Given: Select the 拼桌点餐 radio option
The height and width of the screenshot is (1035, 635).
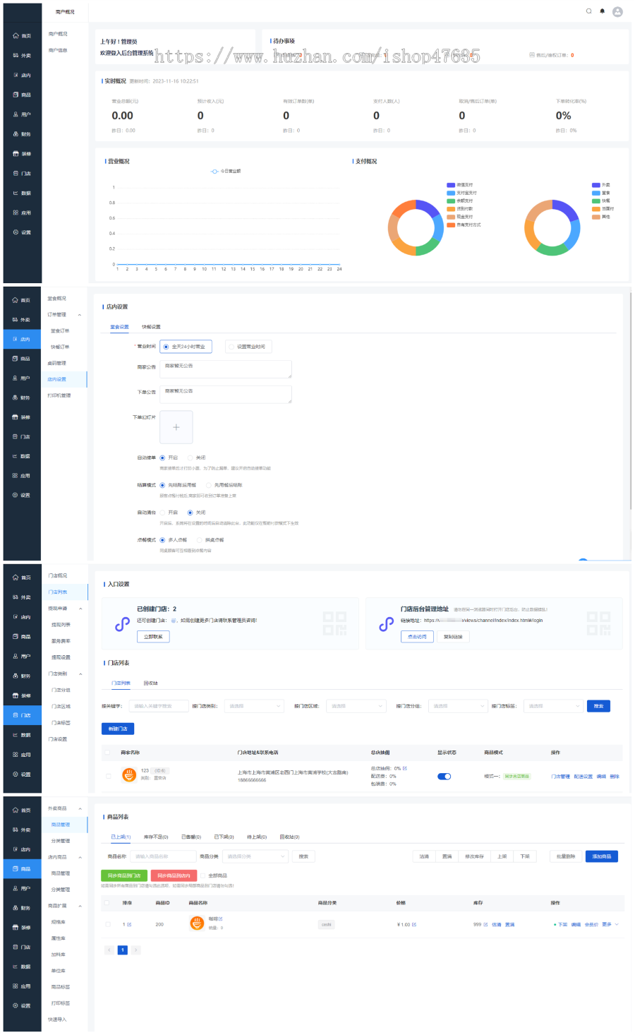Looking at the screenshot, I should click(x=200, y=540).
